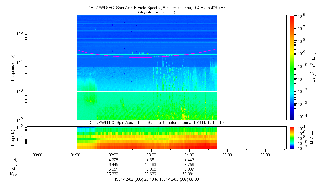This screenshot has width=321, height=183.
Task: Click the 06:00 time axis tick label
Action: [x=265, y=155]
